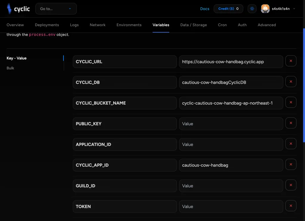
Task: Click the page vertical scrollbar
Action: (304, 85)
